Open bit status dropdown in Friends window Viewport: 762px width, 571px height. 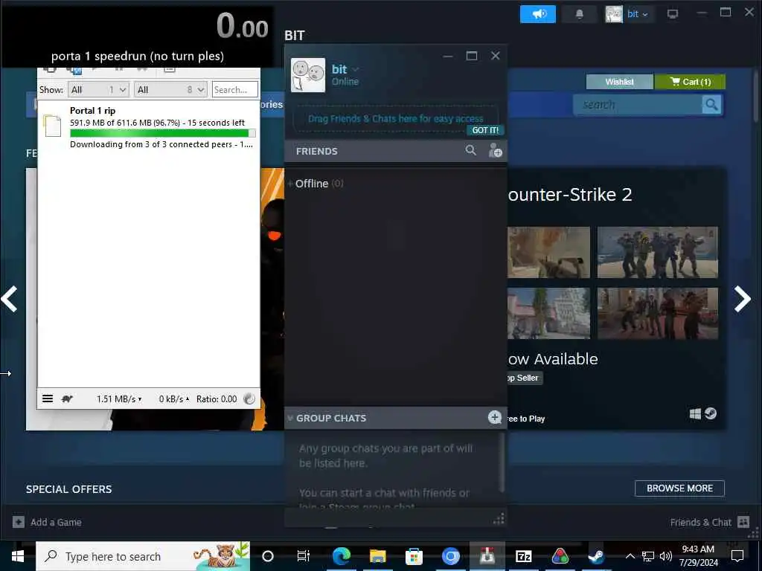click(356, 69)
